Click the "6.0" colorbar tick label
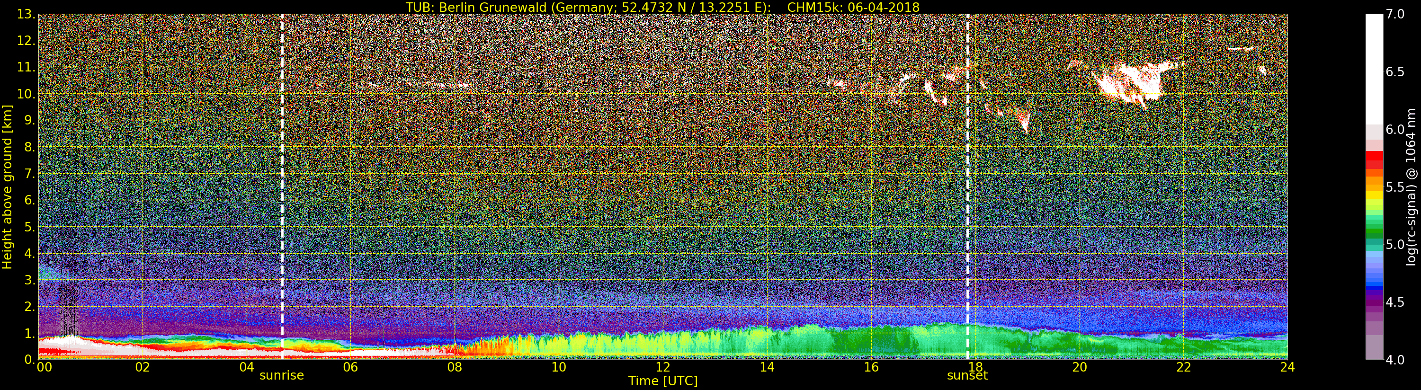 pos(1395,129)
